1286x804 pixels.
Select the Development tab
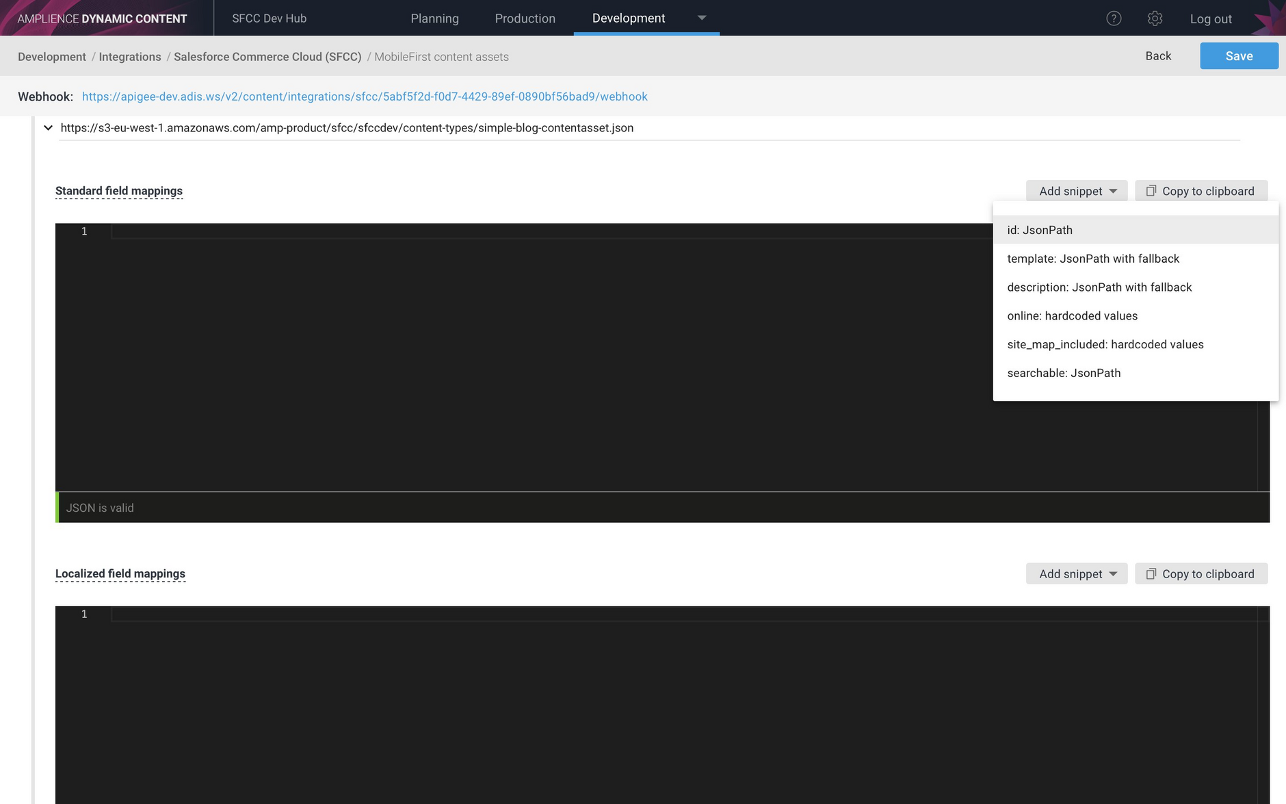point(629,18)
